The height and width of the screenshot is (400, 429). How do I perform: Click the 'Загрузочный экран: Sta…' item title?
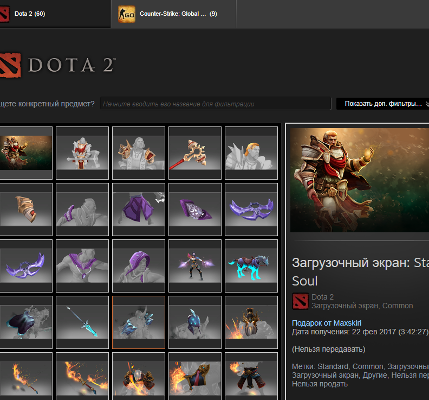(x=360, y=272)
